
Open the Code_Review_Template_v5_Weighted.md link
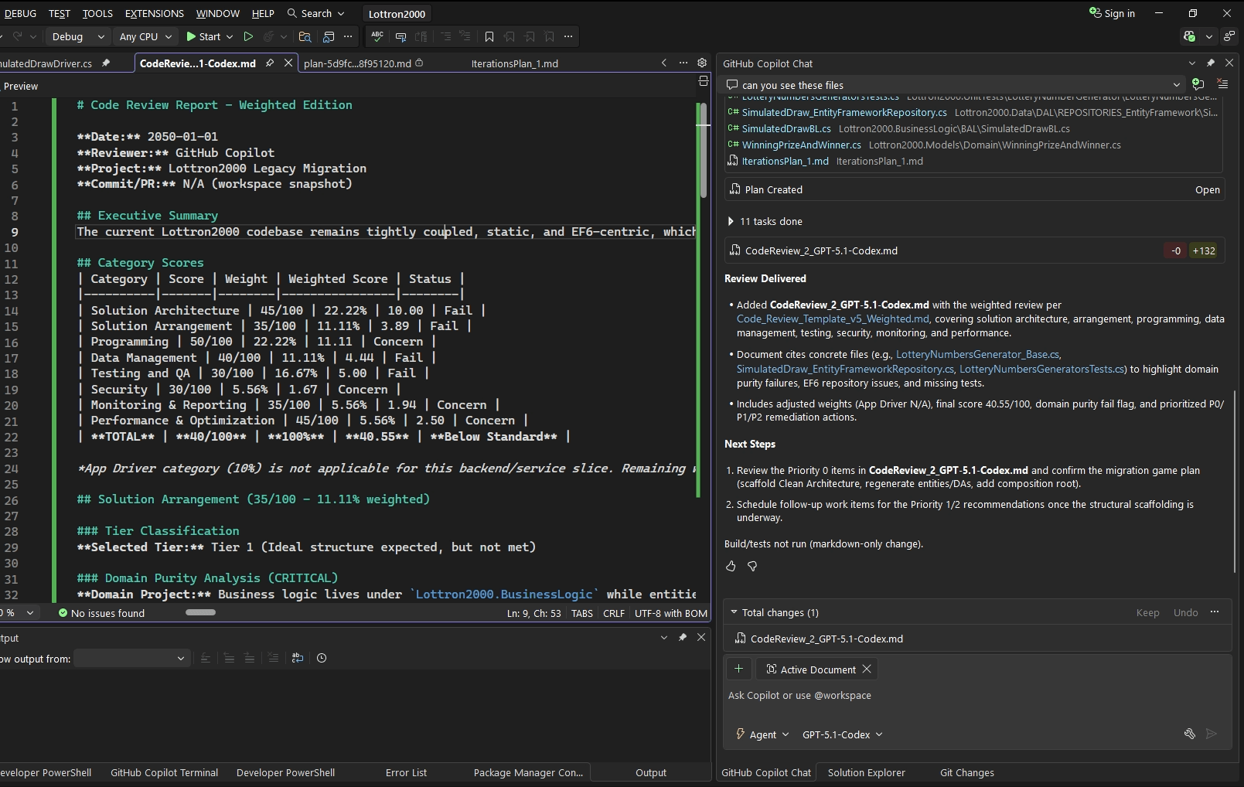tap(833, 319)
